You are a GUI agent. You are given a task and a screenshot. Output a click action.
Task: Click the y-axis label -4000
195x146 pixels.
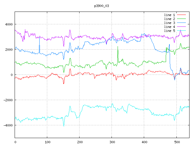pos(8,125)
